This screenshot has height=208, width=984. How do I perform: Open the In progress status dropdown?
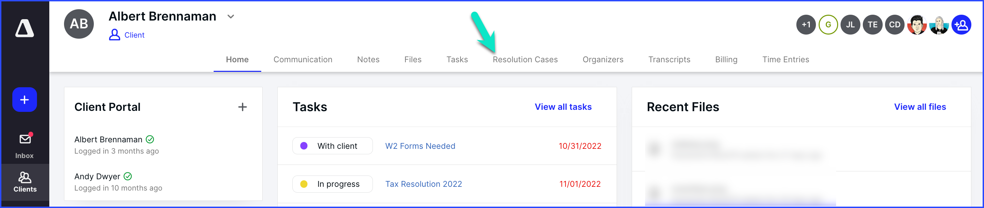tap(332, 184)
